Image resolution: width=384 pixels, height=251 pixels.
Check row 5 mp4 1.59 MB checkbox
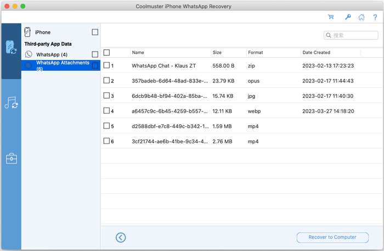[106, 126]
